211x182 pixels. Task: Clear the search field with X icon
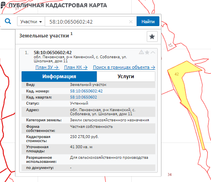tap(131, 22)
